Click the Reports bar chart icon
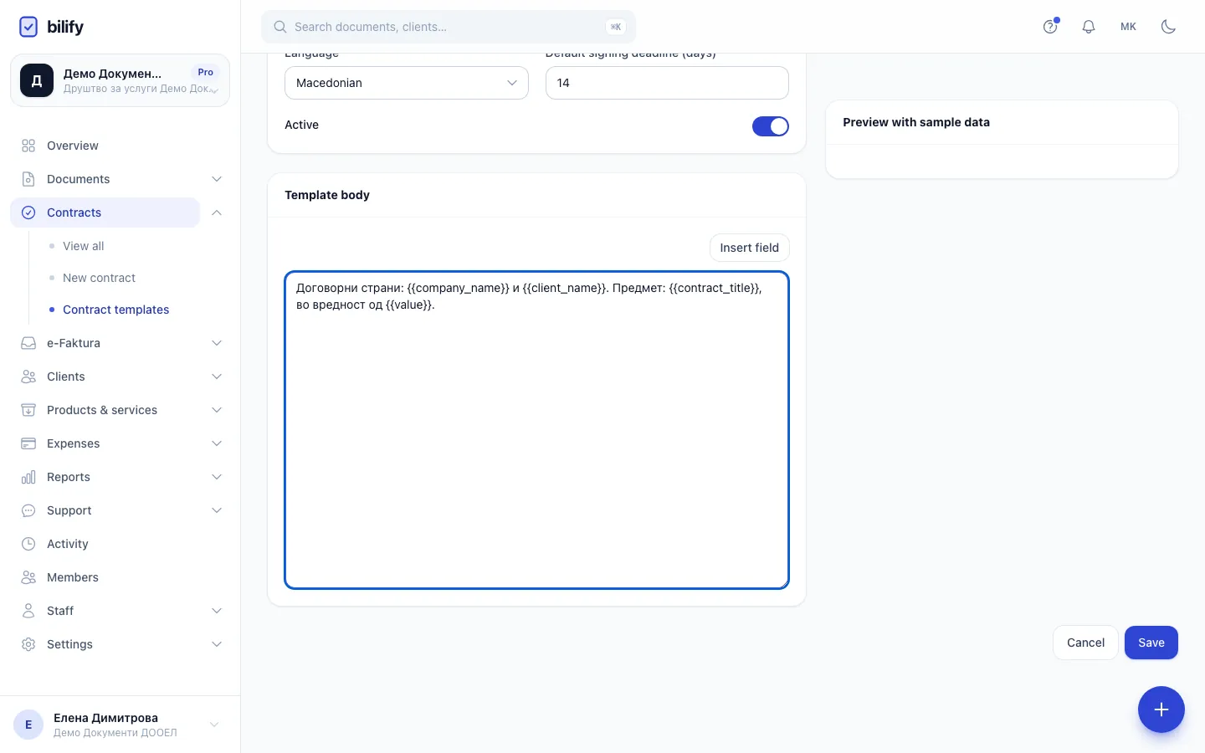 click(28, 477)
